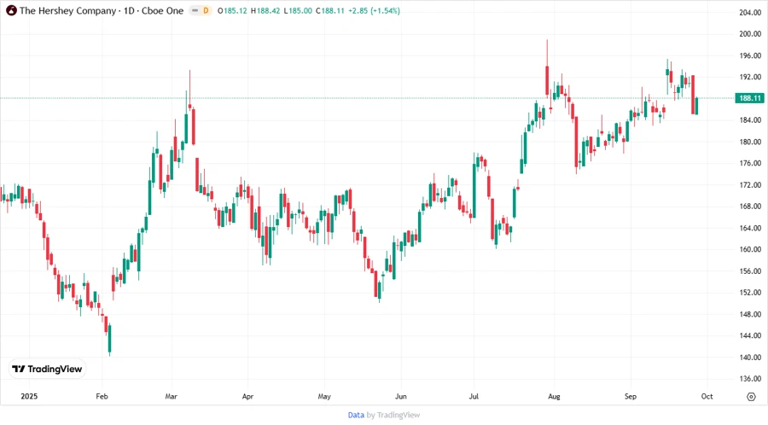Click the +2.85 (+1.54%) change value
768x425 pixels.
[x=374, y=10]
